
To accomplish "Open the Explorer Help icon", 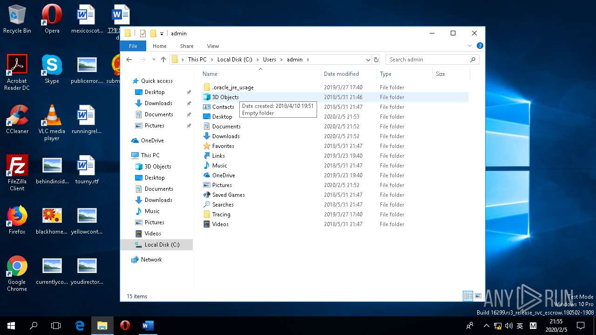I will point(480,46).
